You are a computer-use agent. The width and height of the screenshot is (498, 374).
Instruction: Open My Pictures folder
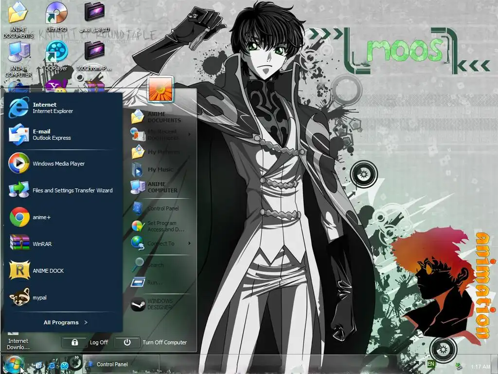(160, 152)
